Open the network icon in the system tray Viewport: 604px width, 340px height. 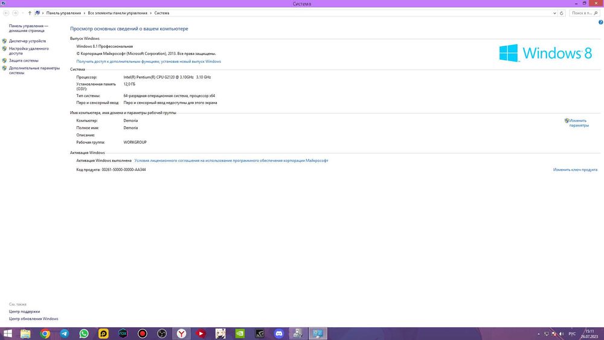546,334
